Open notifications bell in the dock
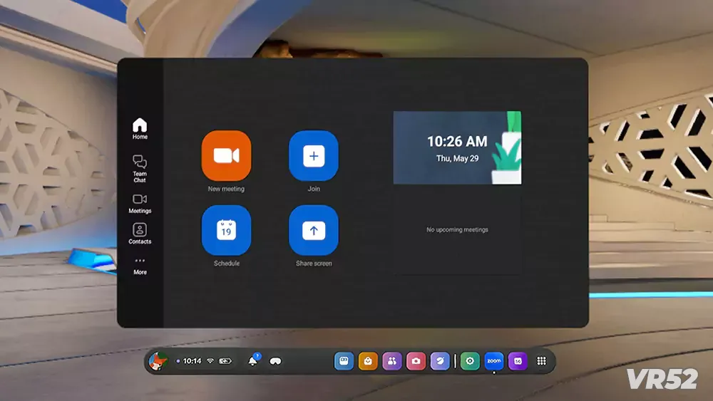 252,361
